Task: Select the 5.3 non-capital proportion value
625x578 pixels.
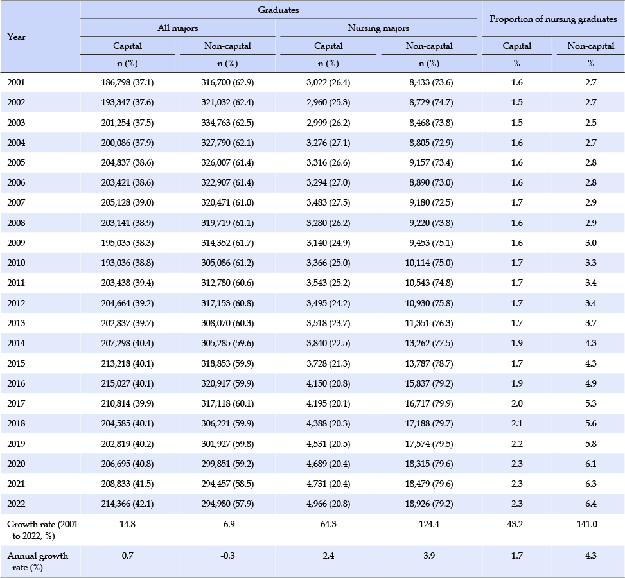Action: pyautogui.click(x=591, y=403)
